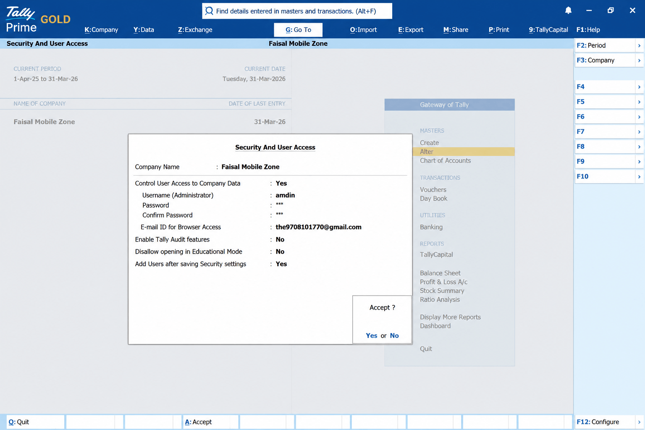The height and width of the screenshot is (430, 645).
Task: Expand the F2: Period arrow
Action: (639, 45)
